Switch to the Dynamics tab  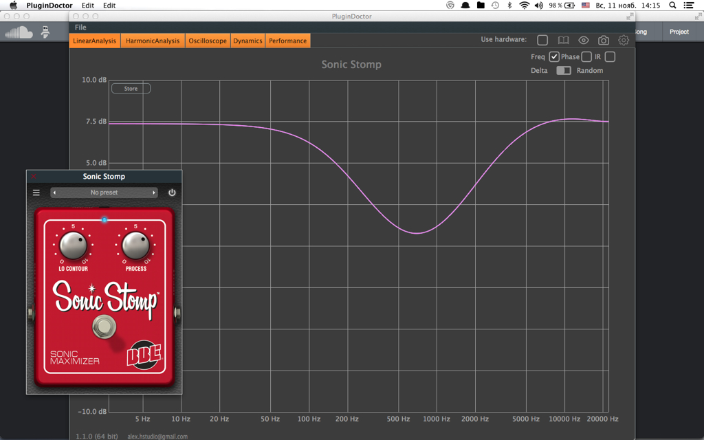tap(247, 41)
